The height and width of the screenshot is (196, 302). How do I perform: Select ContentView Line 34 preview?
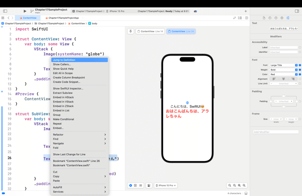pyautogui.click(x=181, y=31)
